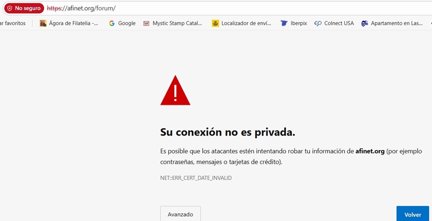The height and width of the screenshot is (221, 432).
Task: Go to the "Apartamento en Las..." bookmark label
Action: (397, 23)
